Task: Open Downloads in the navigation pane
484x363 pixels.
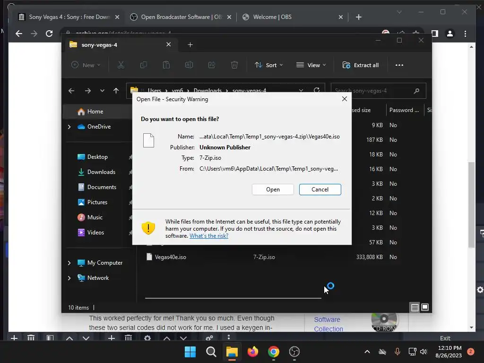Action: coord(97,172)
